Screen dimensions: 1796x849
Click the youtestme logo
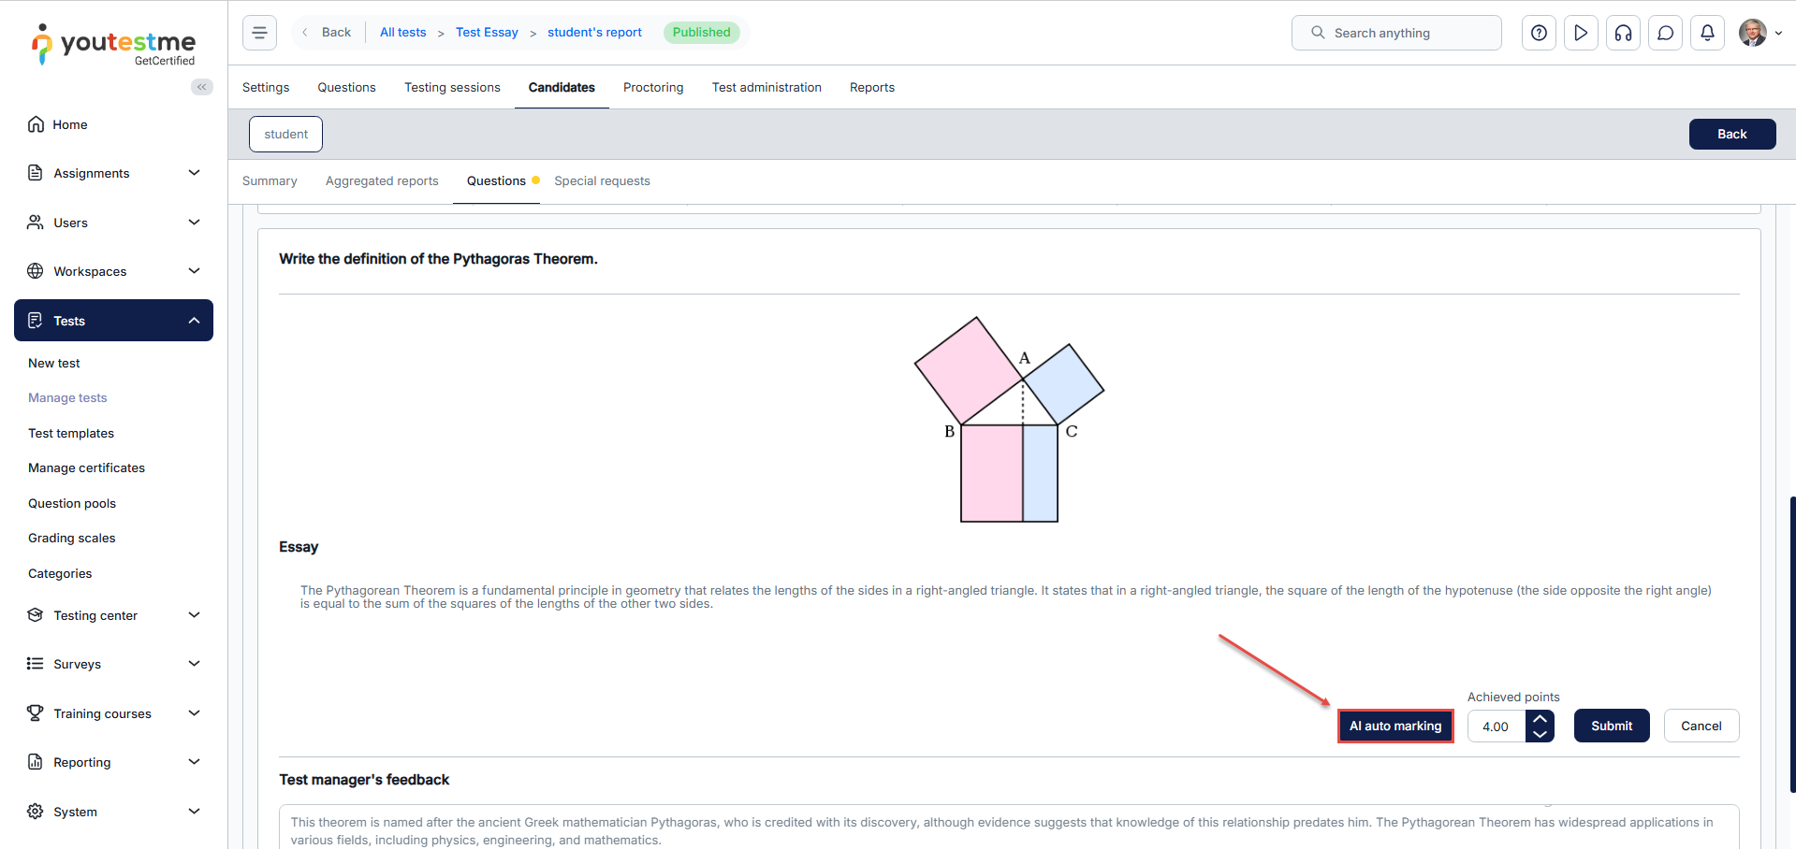(113, 44)
